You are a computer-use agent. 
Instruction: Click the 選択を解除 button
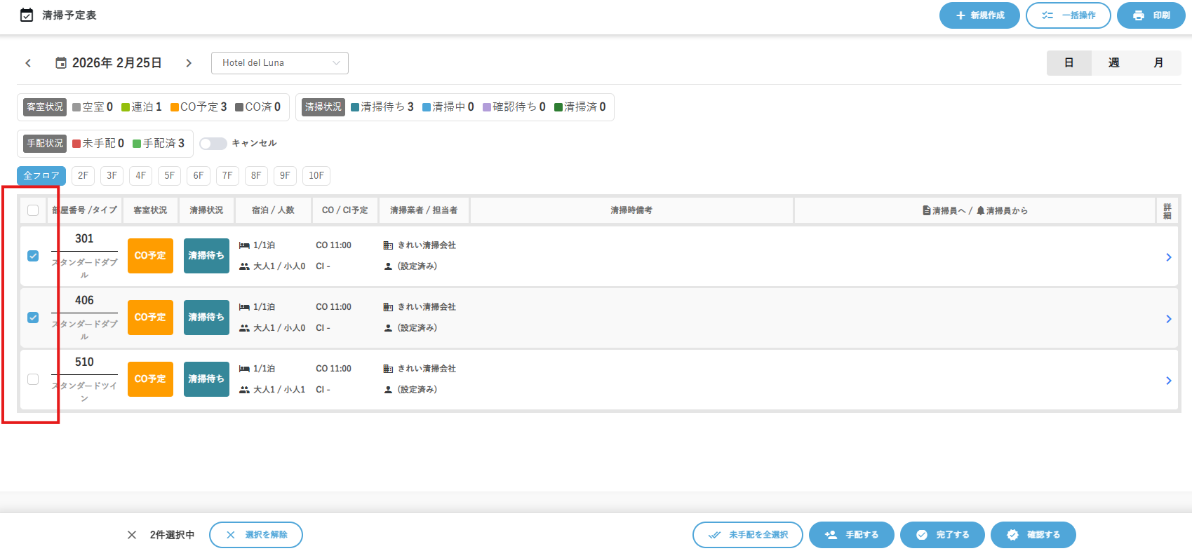[256, 535]
